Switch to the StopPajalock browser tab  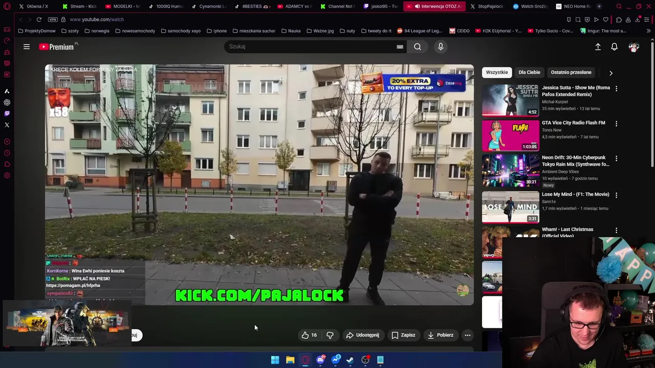click(x=487, y=6)
